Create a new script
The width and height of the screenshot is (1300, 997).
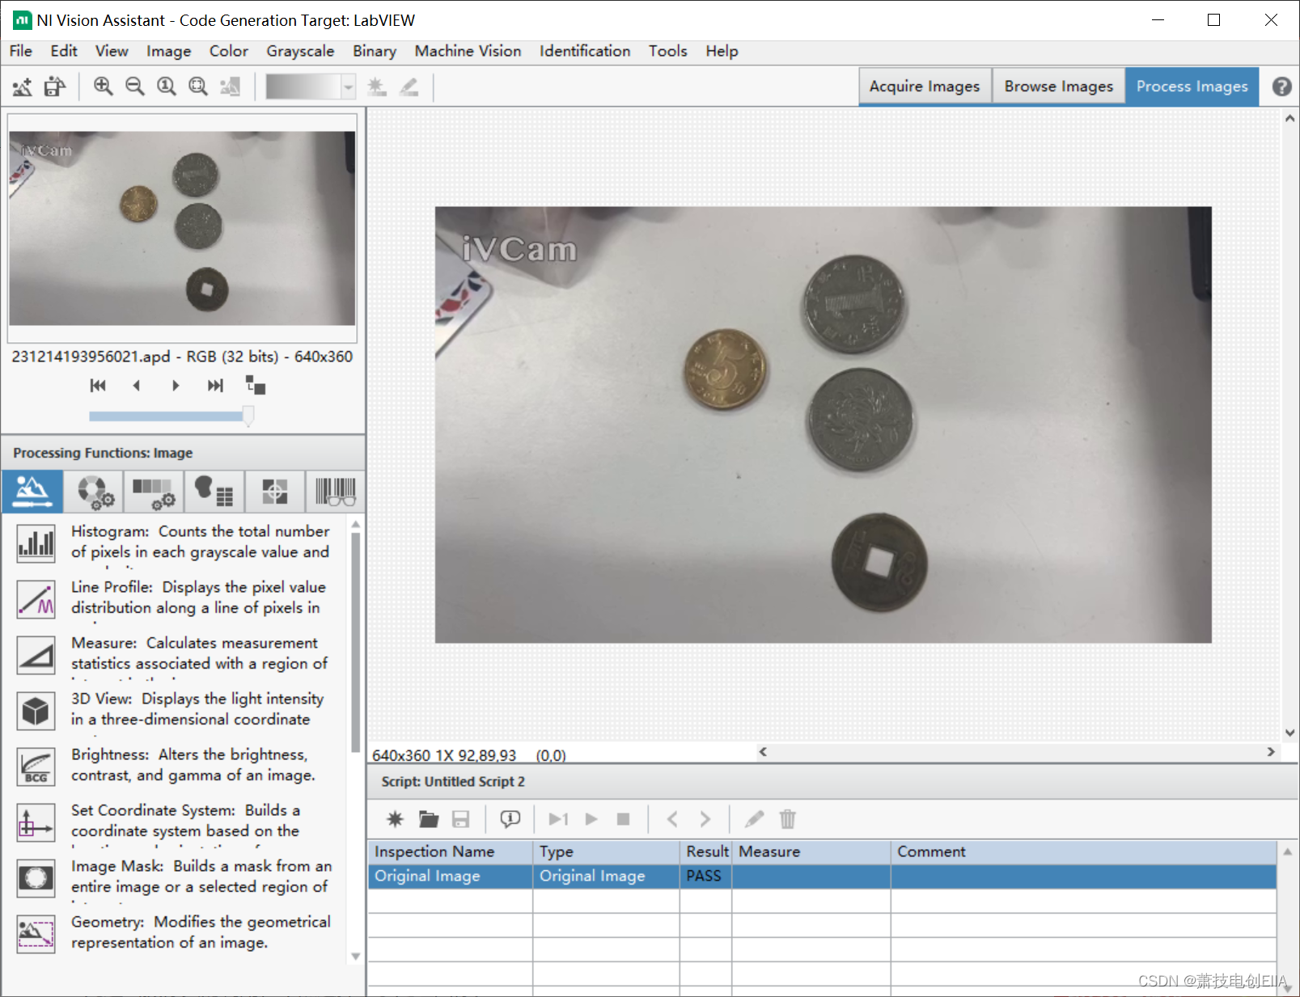(395, 819)
